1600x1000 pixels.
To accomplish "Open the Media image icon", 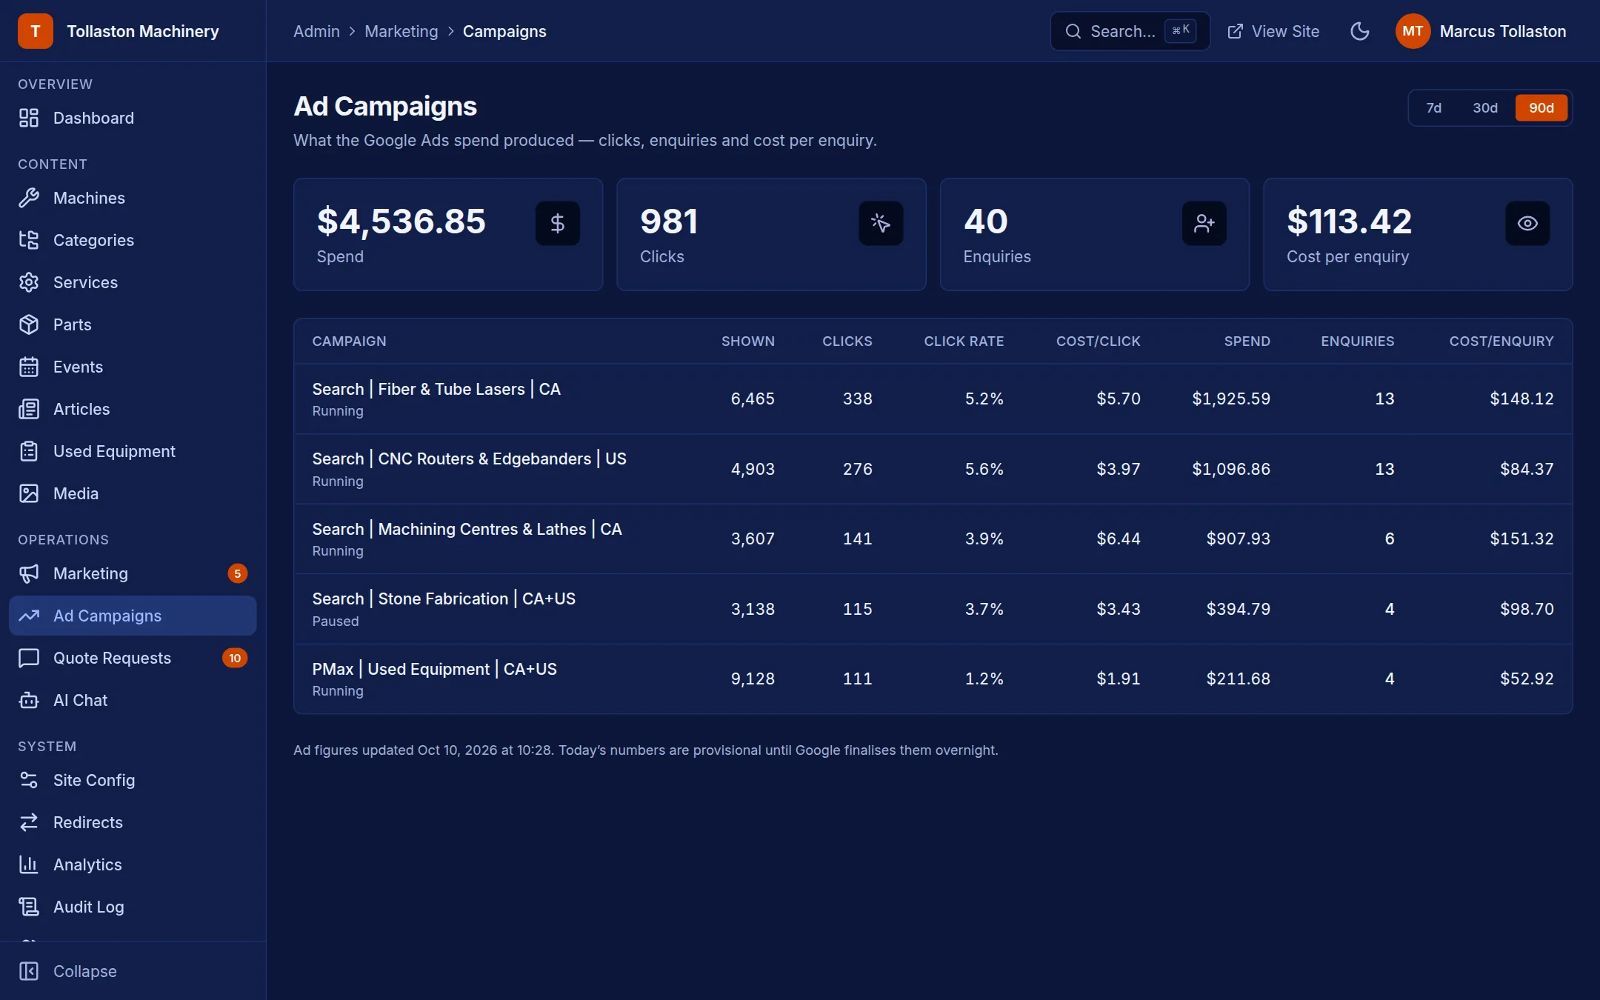I will [29, 493].
